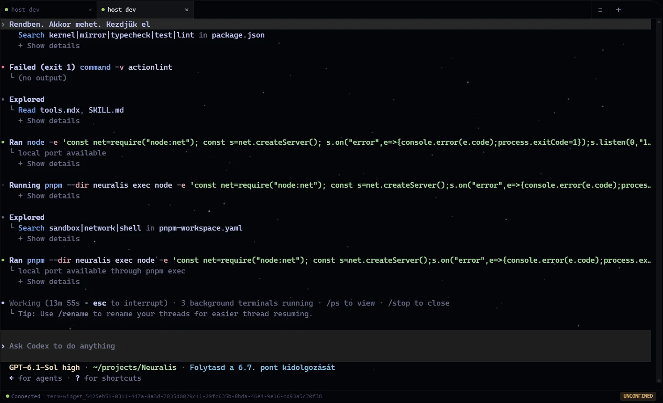Viewport: 663px width, 403px height.
Task: Show details under local port available through pnpm exec
Action: coord(49,281)
